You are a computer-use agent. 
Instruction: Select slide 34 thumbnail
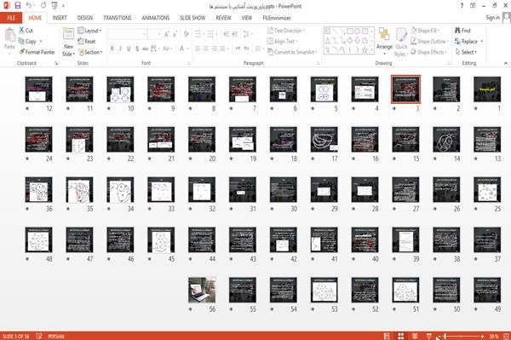coord(120,189)
